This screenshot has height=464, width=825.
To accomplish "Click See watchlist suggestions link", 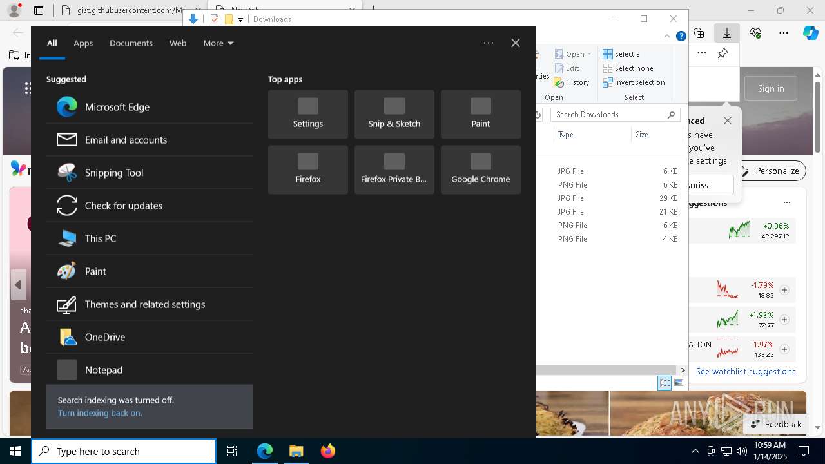I will coord(744,372).
